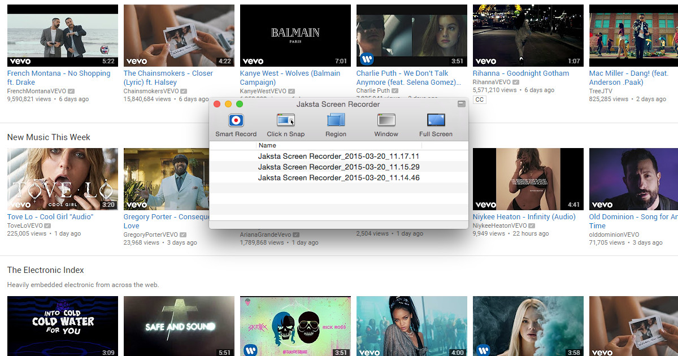Select the Region recording mode icon
The image size is (678, 356).
pyautogui.click(x=336, y=120)
